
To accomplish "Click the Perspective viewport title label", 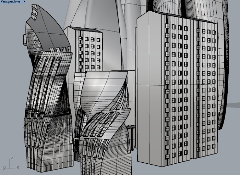I will coord(10,1).
